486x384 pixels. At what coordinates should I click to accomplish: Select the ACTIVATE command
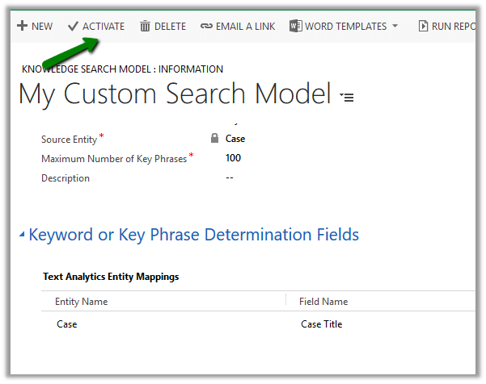[104, 27]
